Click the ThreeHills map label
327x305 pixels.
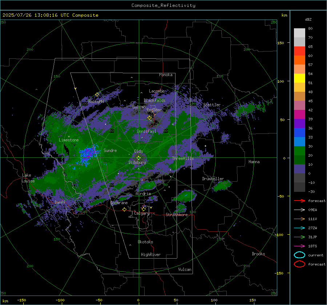click(x=183, y=158)
